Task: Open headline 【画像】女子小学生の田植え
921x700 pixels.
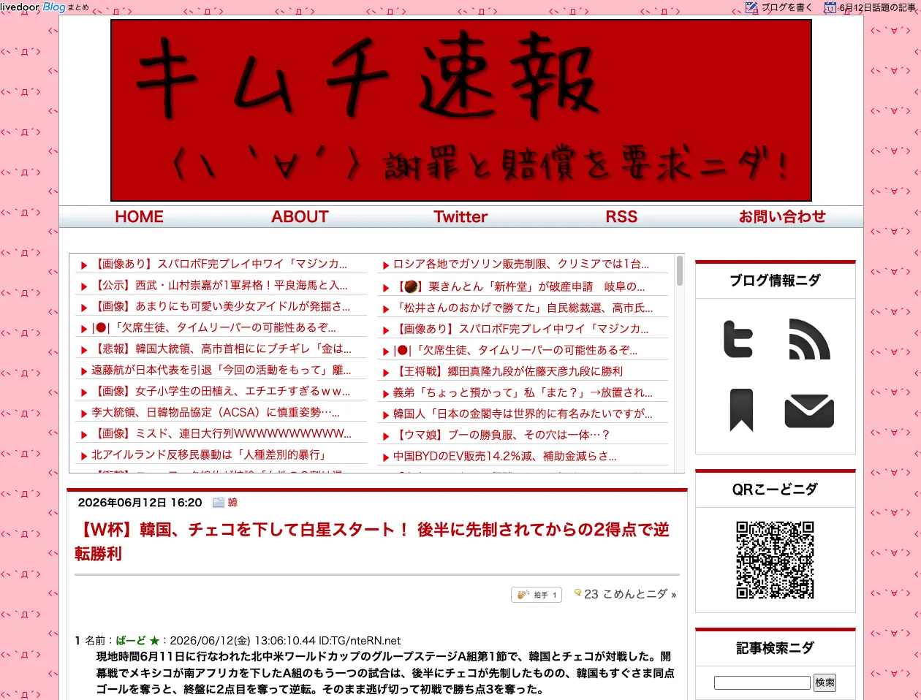Action: click(x=222, y=392)
